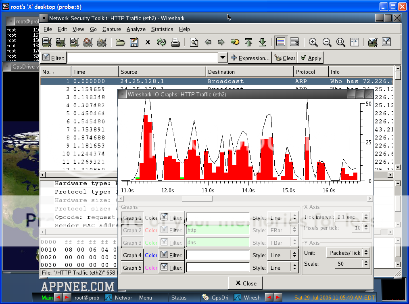
Task: Click the Open capture file folder icon
Action: [120, 42]
